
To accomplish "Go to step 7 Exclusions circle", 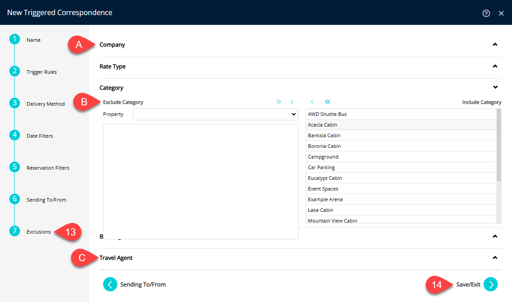I will pyautogui.click(x=14, y=231).
